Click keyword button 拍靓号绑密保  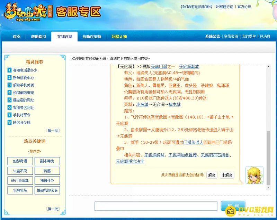(47, 190)
